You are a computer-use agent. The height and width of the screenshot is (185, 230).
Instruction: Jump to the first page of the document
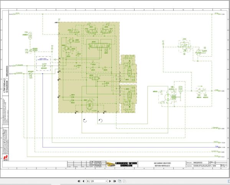[79, 181]
